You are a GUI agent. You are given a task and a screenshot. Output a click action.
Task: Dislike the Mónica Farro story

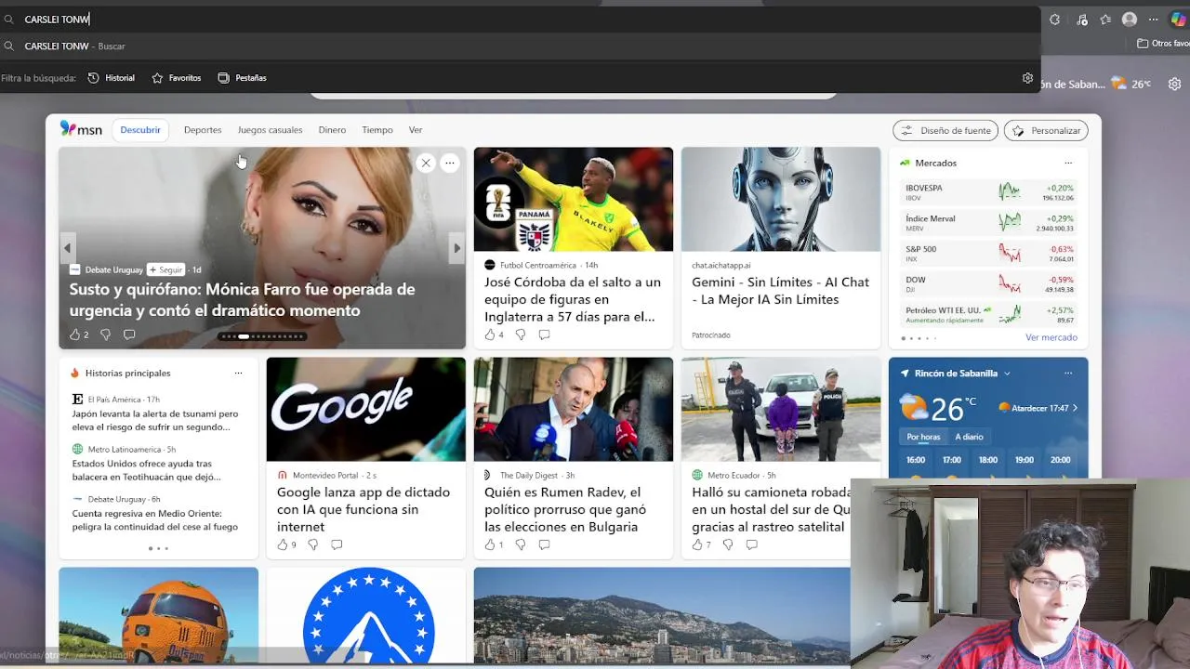click(105, 334)
